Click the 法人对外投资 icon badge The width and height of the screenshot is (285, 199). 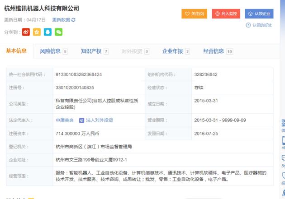(81, 120)
